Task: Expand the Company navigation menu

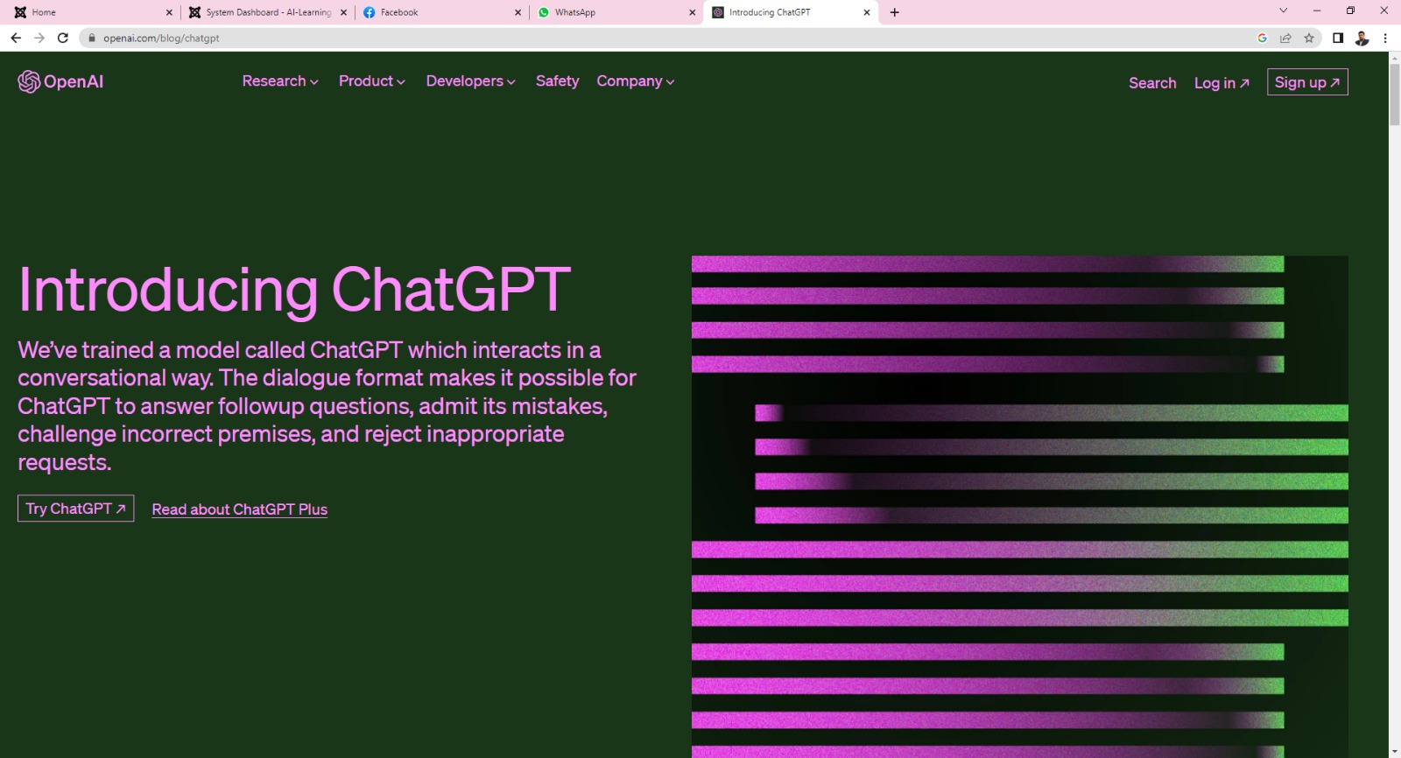Action: pyautogui.click(x=635, y=81)
